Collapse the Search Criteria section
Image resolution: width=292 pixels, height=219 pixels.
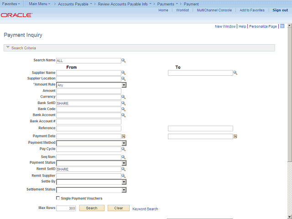tap(8, 47)
